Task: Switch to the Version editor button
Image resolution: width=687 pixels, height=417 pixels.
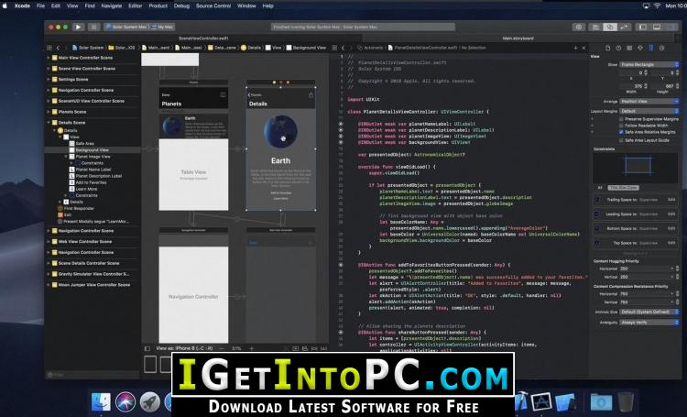Action: pos(625,27)
